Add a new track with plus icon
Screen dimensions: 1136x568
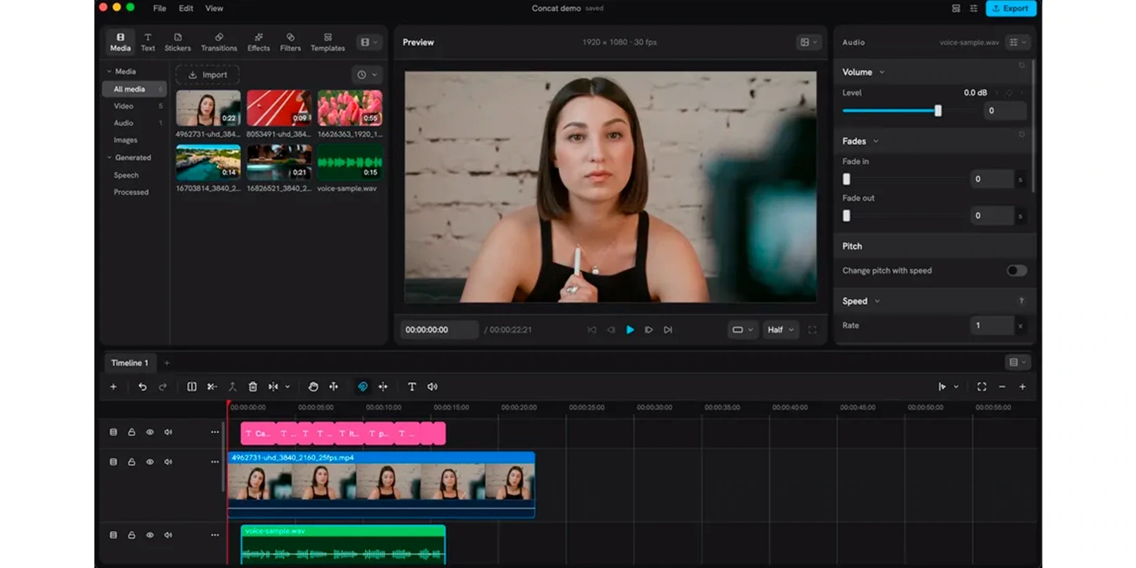[114, 387]
